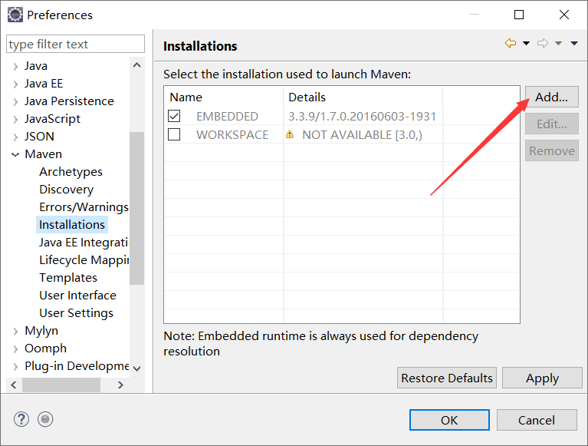Click the Add... button

[x=552, y=97]
